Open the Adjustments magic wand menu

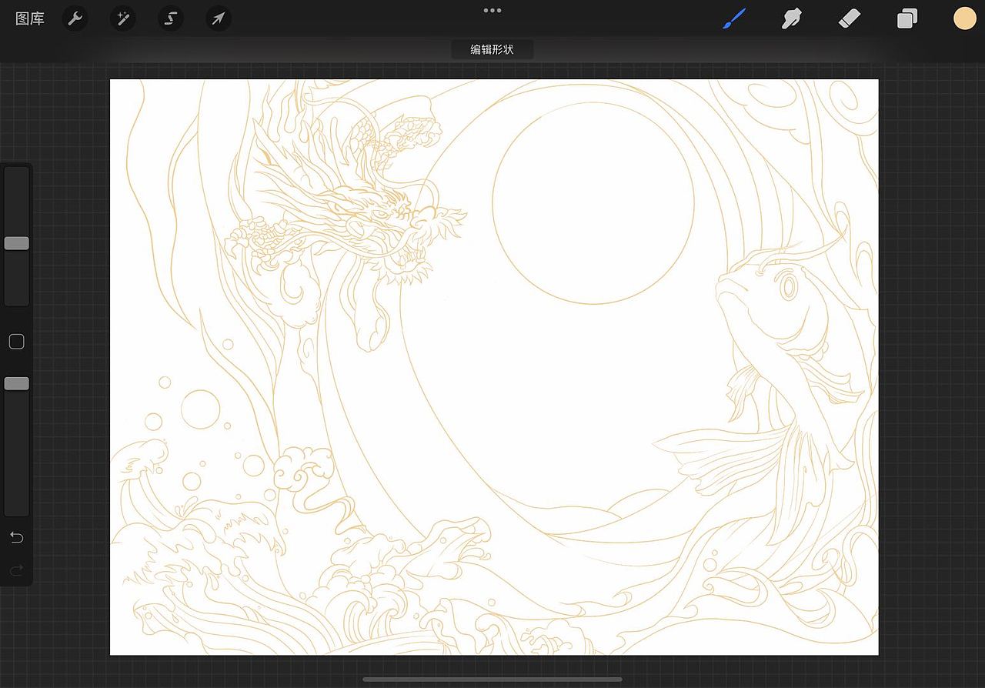point(122,18)
